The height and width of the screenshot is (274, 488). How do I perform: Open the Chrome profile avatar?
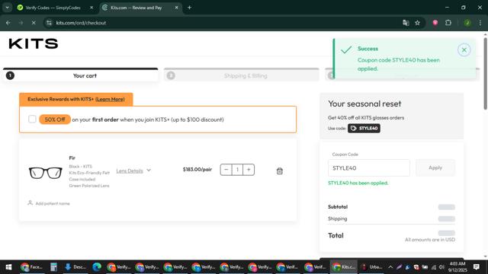pyautogui.click(x=467, y=23)
